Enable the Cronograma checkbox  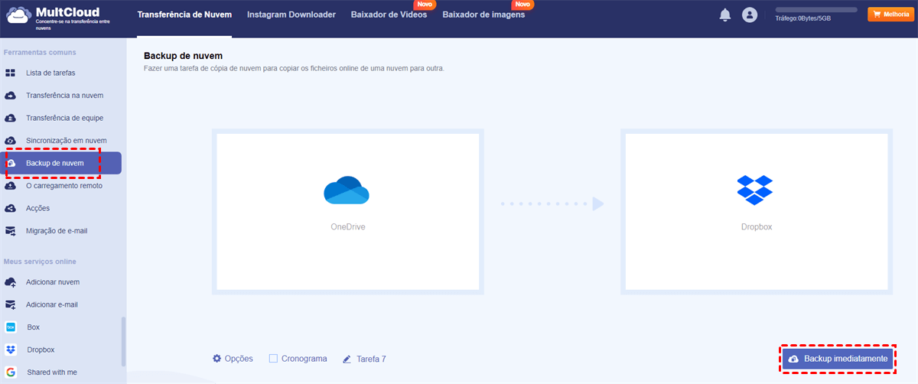coord(273,358)
